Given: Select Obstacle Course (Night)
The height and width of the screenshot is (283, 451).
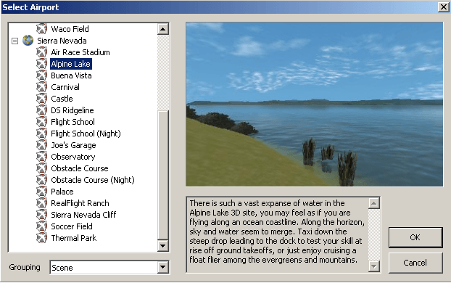Looking at the screenshot, I should point(93,180).
